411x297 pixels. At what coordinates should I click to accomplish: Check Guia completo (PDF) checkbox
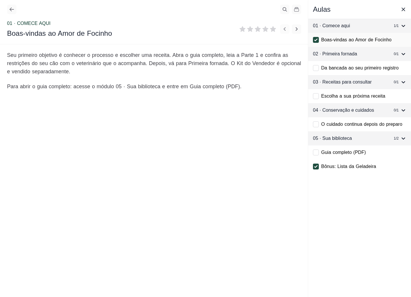(316, 152)
